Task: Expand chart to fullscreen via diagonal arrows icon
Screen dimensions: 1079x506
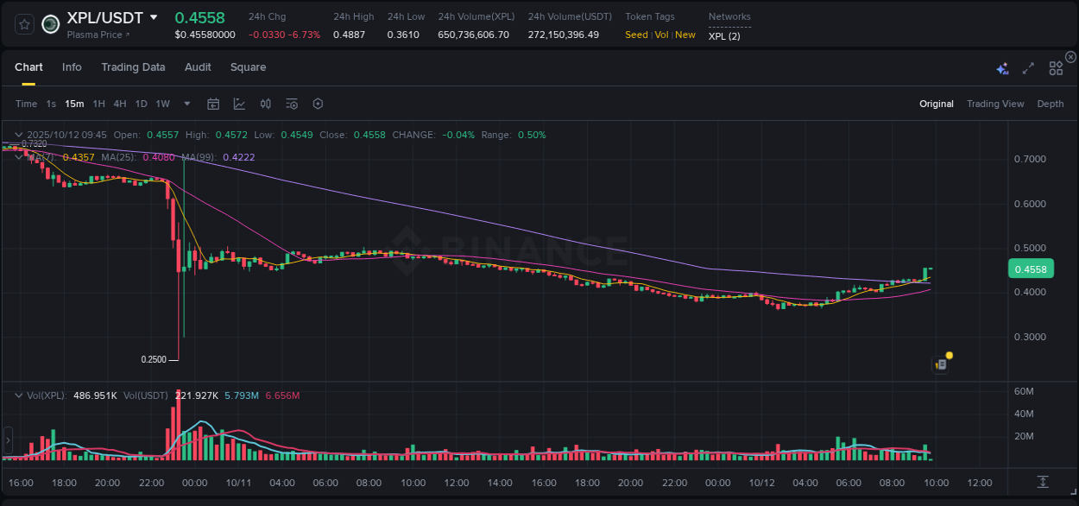Action: point(1027,67)
